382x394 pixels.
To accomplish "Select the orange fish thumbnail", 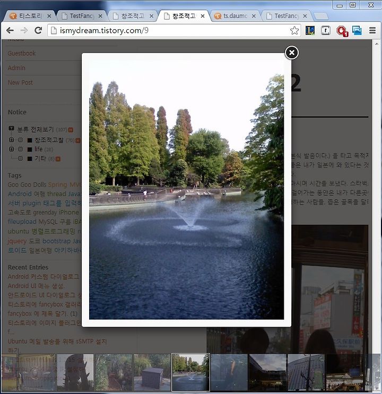I will click(229, 372).
